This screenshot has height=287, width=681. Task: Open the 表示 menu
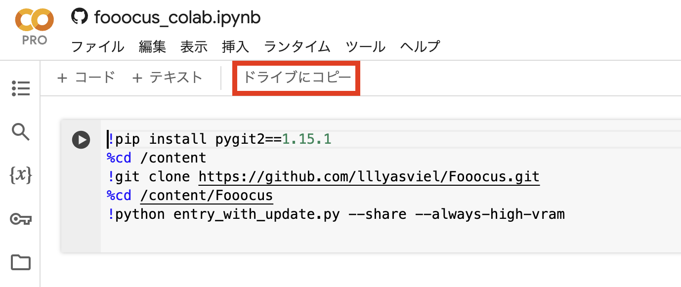click(193, 46)
